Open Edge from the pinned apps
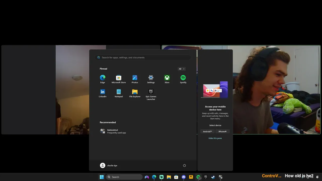 tap(103, 79)
